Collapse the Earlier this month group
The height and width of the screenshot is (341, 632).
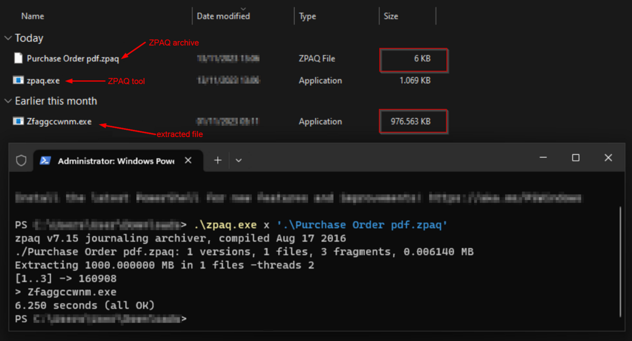tap(8, 101)
